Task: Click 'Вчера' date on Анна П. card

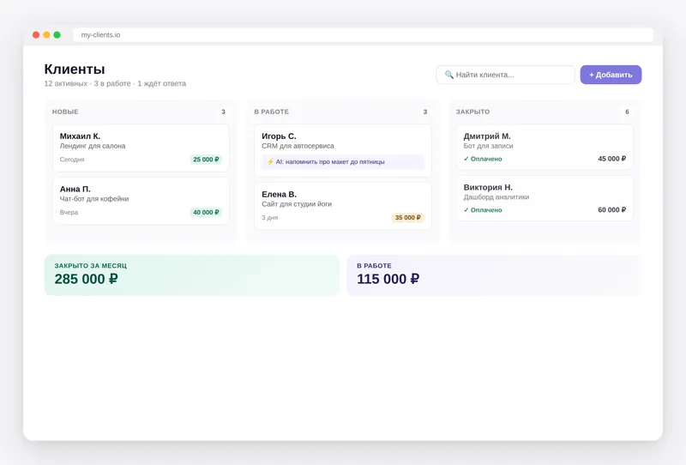Action: click(x=69, y=213)
